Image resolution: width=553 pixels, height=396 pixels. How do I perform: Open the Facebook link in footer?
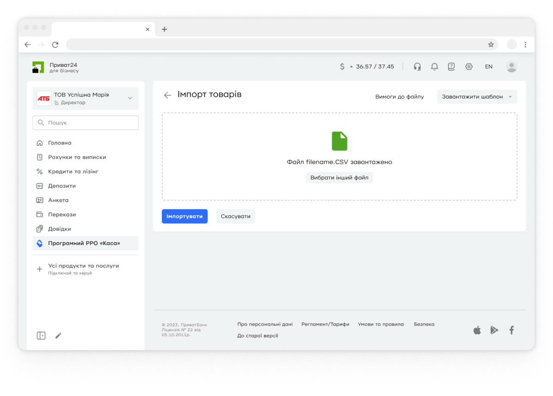pos(511,330)
